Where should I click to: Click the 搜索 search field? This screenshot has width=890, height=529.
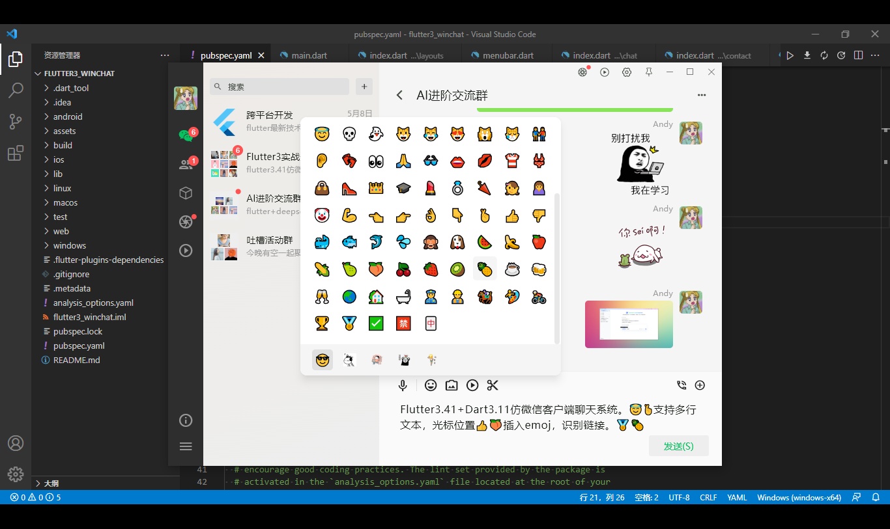pyautogui.click(x=280, y=87)
